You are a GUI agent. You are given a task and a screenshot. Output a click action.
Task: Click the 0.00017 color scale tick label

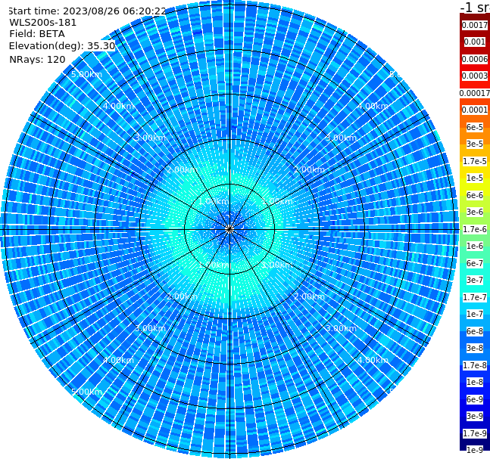coord(475,93)
